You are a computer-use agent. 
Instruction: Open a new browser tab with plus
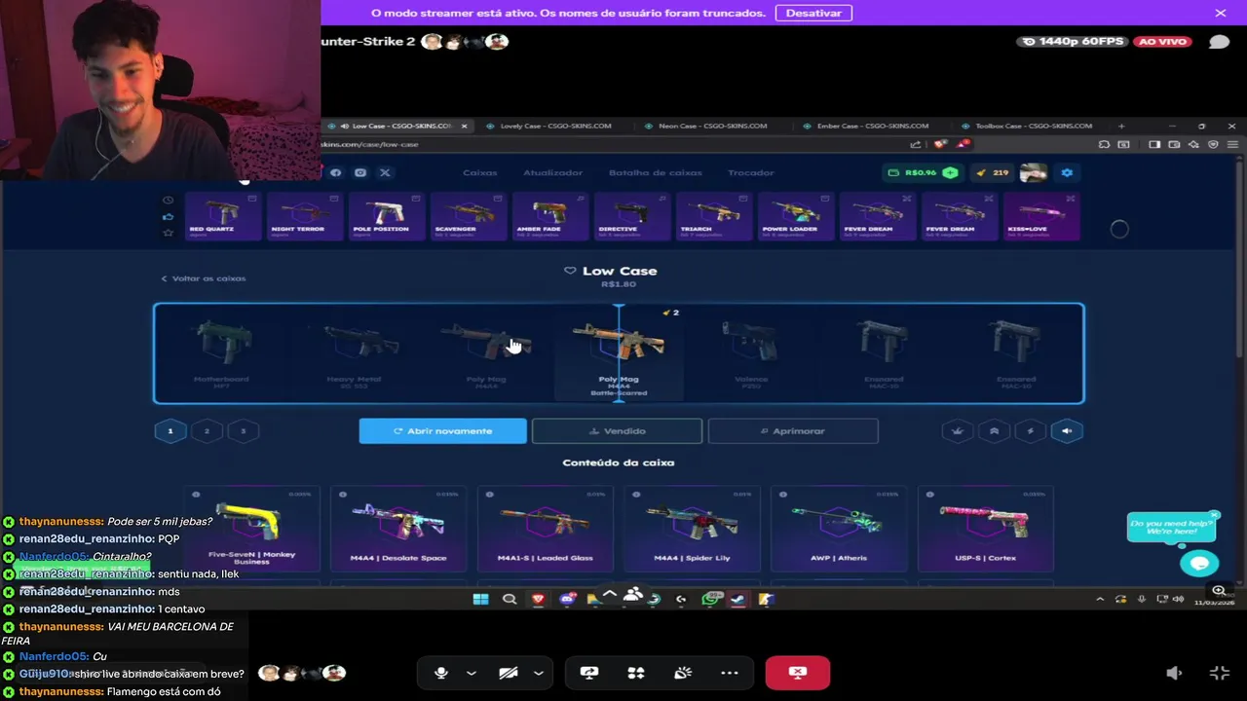click(x=1120, y=126)
